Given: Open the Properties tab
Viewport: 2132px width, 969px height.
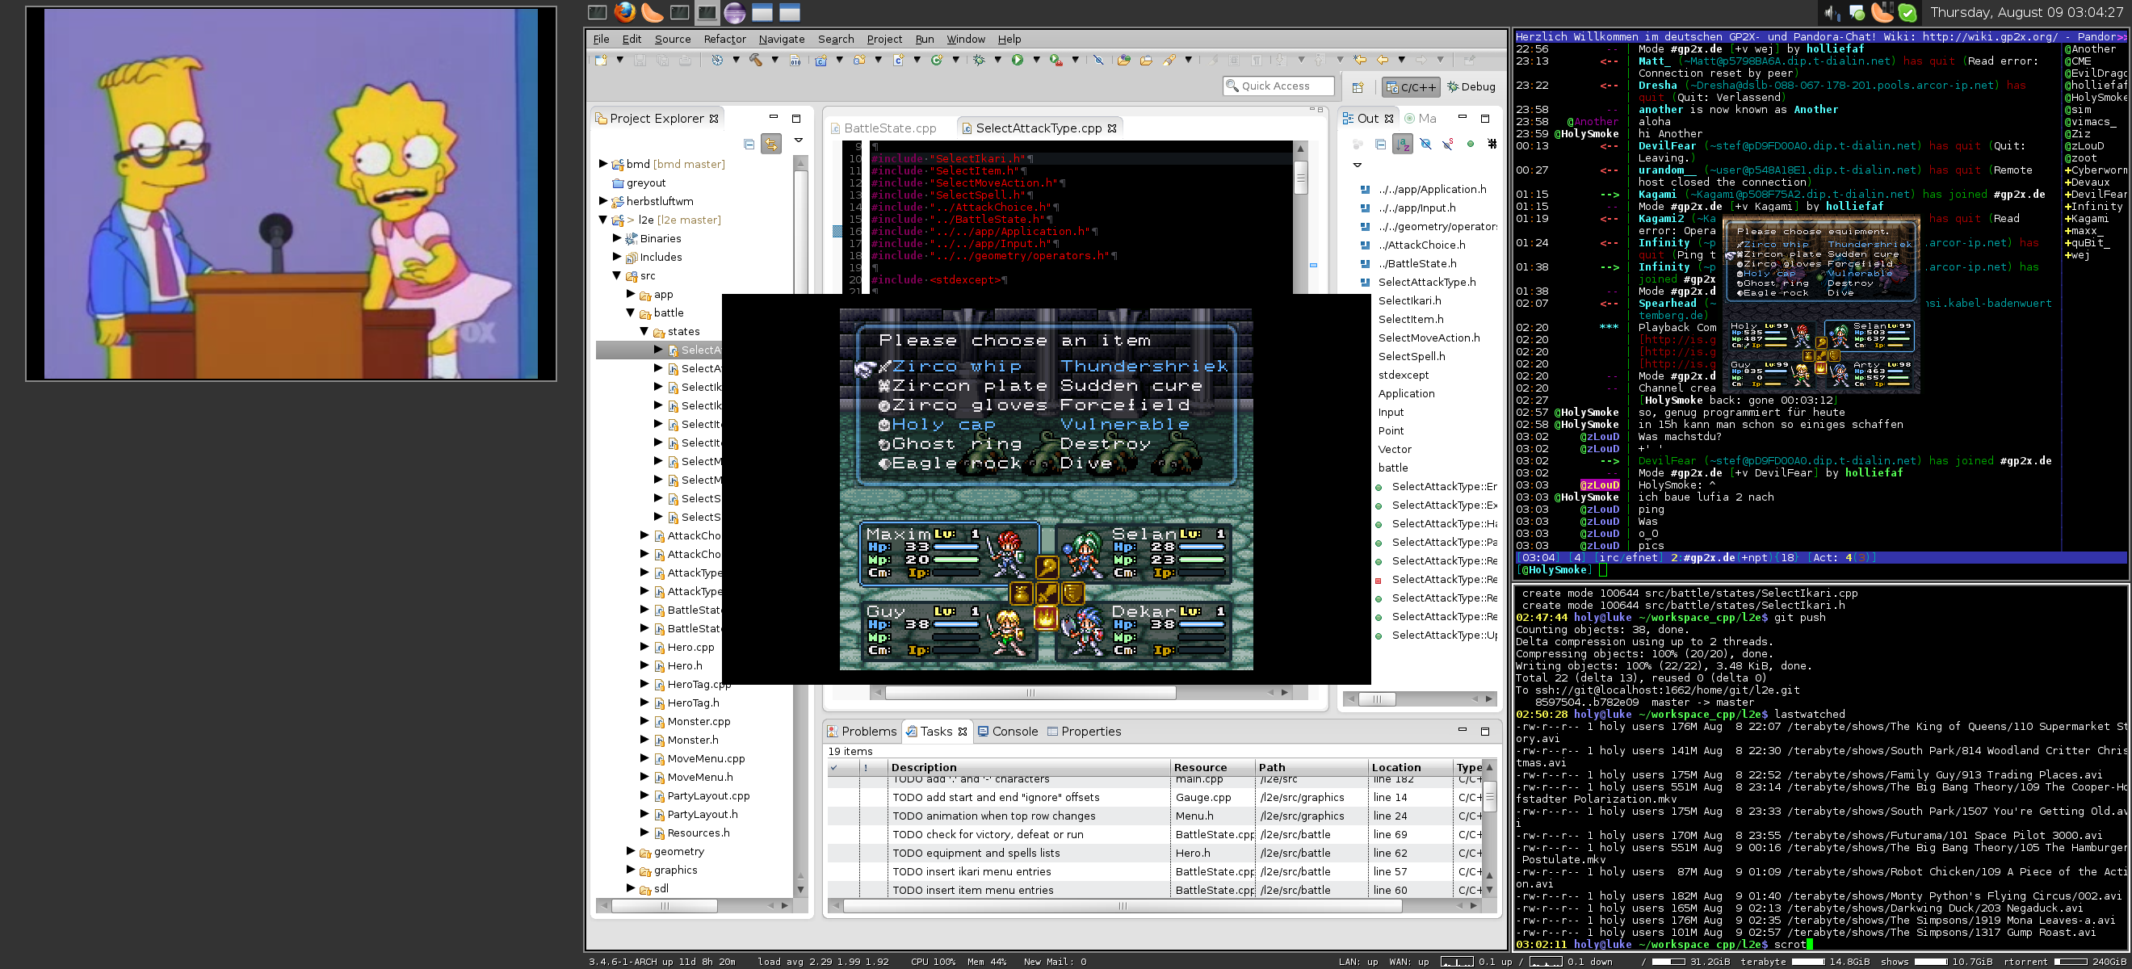Looking at the screenshot, I should [x=1084, y=732].
